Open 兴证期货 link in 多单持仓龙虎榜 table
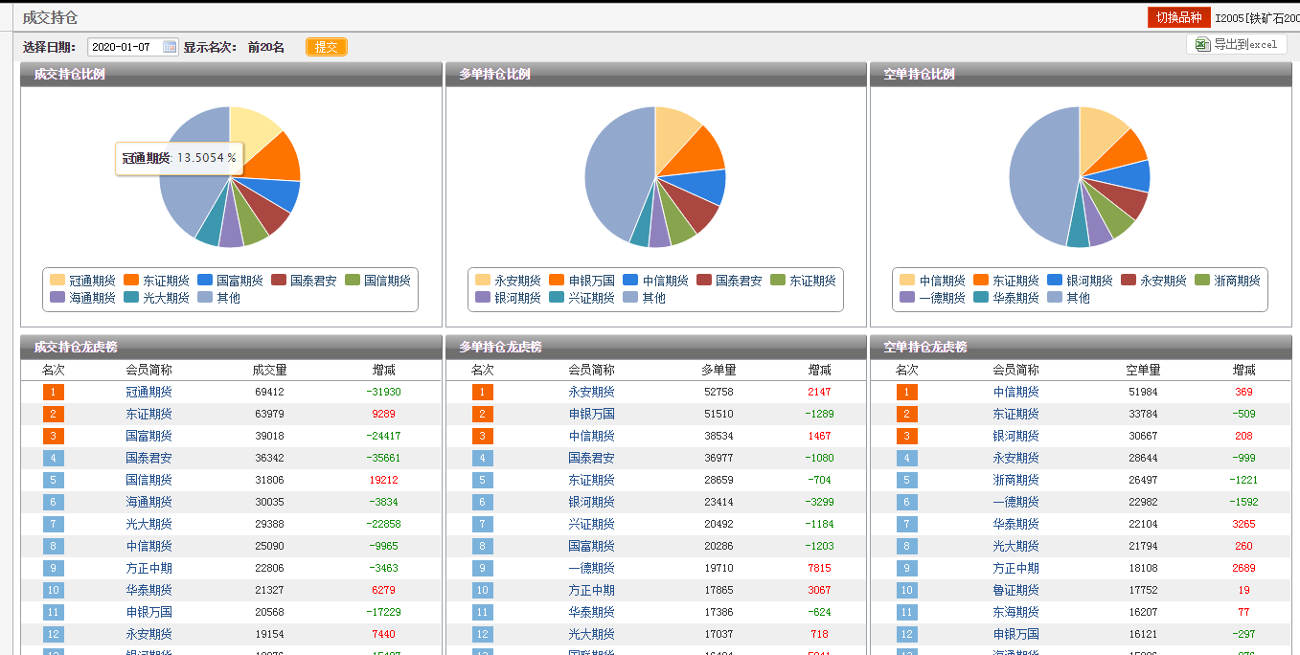This screenshot has width=1300, height=655. 591,524
